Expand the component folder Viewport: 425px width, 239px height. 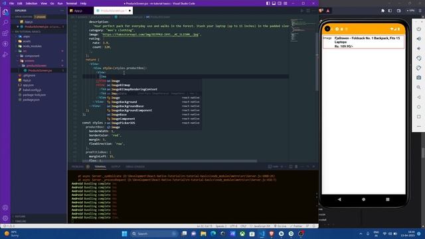pos(32,56)
